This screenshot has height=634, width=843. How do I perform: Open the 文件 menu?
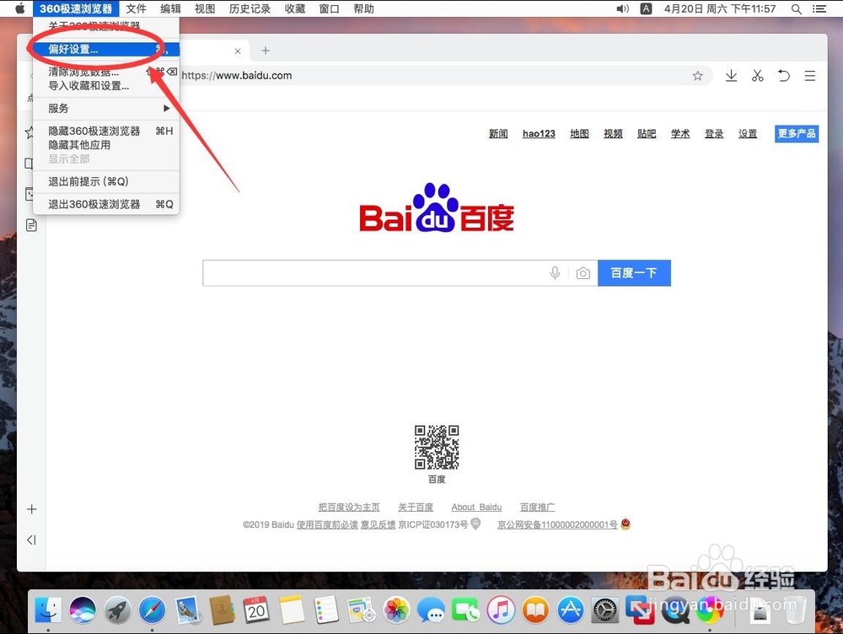coord(136,8)
